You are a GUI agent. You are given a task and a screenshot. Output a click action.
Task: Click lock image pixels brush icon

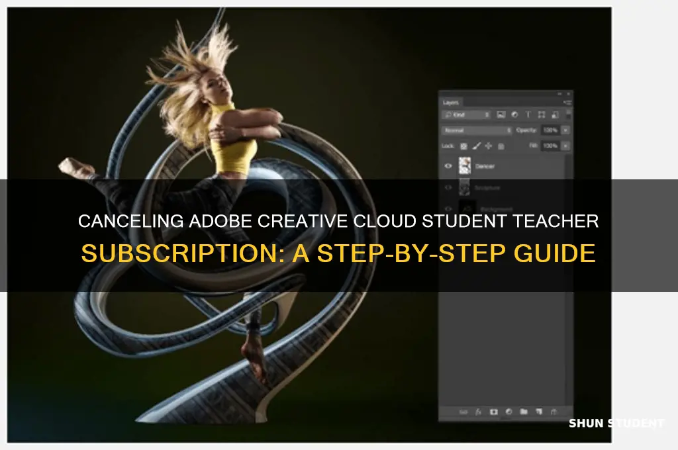[476, 146]
